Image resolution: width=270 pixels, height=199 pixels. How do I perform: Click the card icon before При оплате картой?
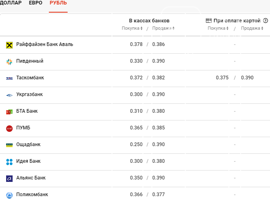pos(209,21)
